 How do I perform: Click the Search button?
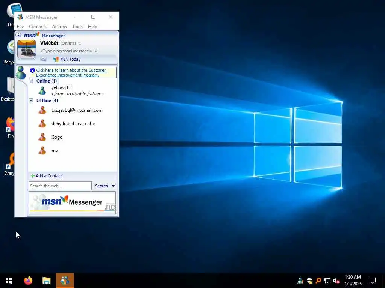pos(102,186)
